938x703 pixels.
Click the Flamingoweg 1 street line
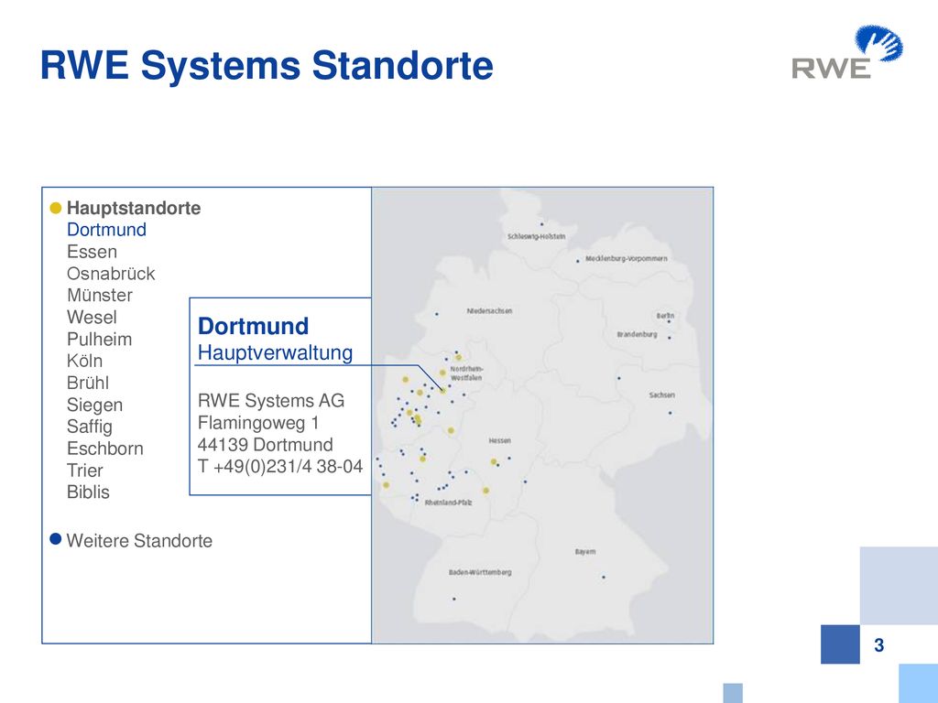click(x=258, y=423)
